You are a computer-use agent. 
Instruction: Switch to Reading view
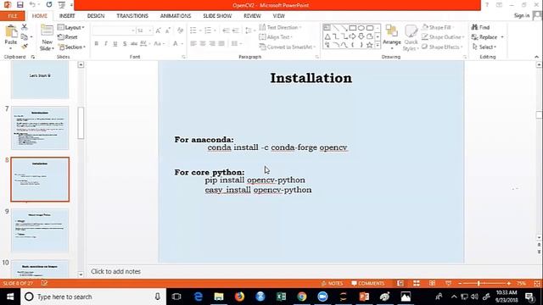[432, 283]
